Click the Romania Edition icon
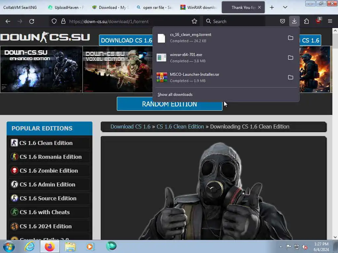 (x=15, y=157)
